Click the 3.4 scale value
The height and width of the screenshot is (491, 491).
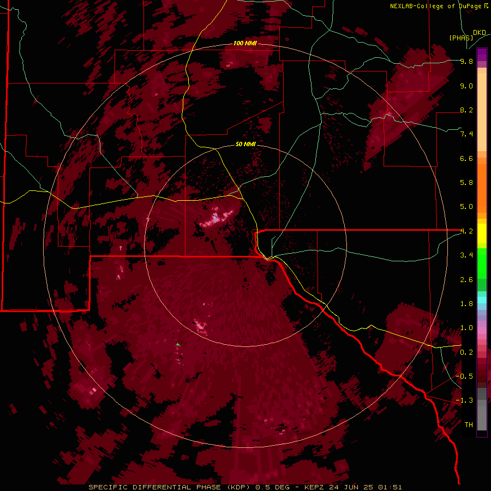pyautogui.click(x=466, y=255)
